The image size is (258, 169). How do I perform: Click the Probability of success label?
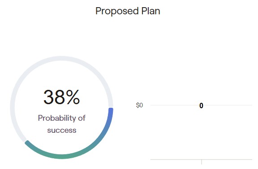click(62, 124)
